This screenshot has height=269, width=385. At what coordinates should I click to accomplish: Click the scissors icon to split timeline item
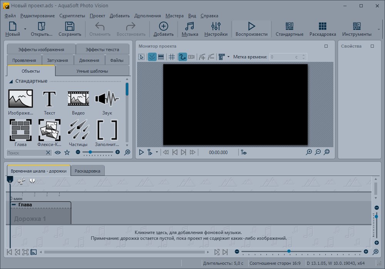pyautogui.click(x=22, y=181)
